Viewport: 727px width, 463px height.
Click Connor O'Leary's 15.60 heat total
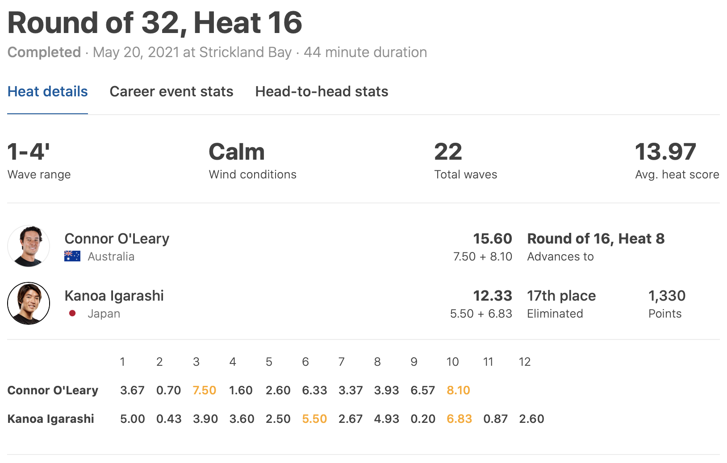(492, 239)
